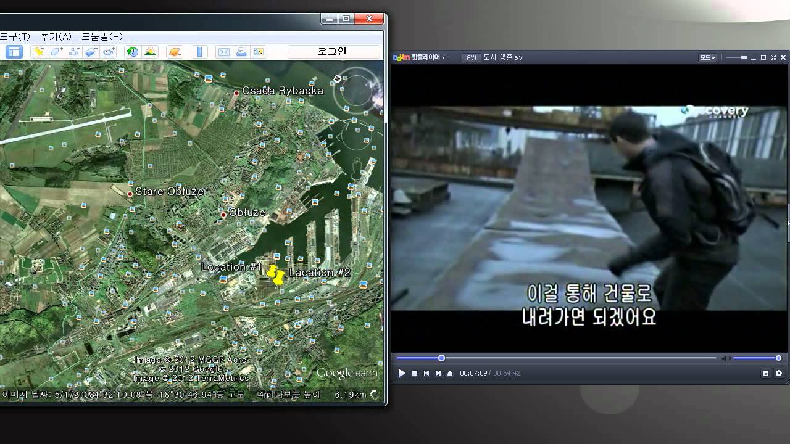This screenshot has height=444, width=790.
Task: Click the Lacation #2 label
Action: tap(320, 273)
